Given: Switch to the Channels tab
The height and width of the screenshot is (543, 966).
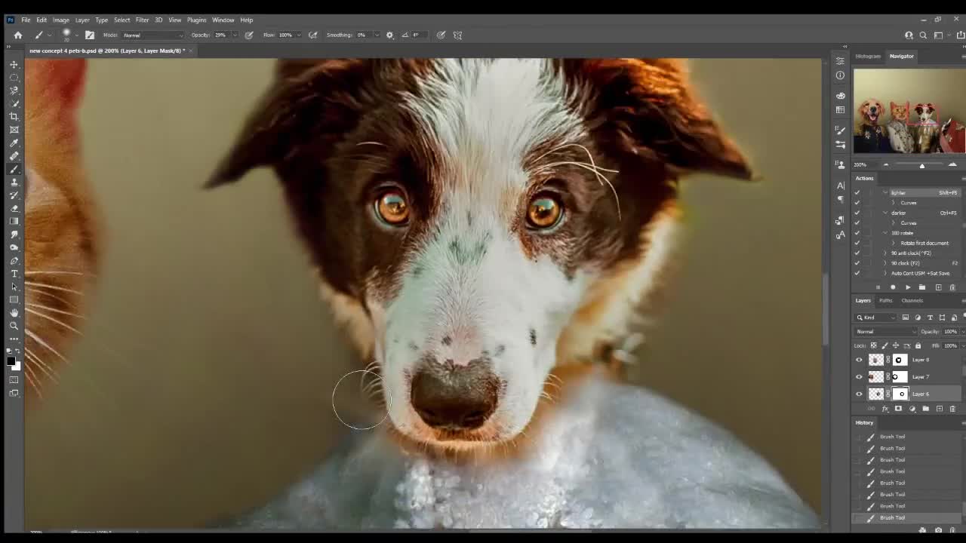Looking at the screenshot, I should pos(912,300).
